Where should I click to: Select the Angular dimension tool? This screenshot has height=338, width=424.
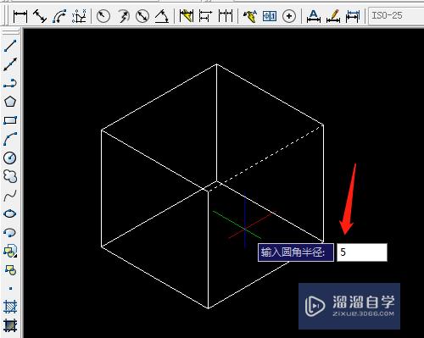tap(162, 16)
